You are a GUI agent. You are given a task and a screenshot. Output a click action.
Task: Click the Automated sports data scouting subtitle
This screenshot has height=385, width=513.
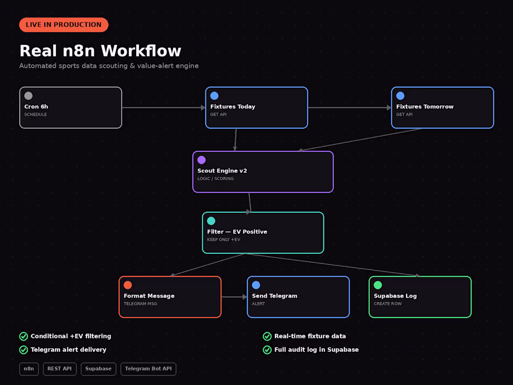[109, 66]
